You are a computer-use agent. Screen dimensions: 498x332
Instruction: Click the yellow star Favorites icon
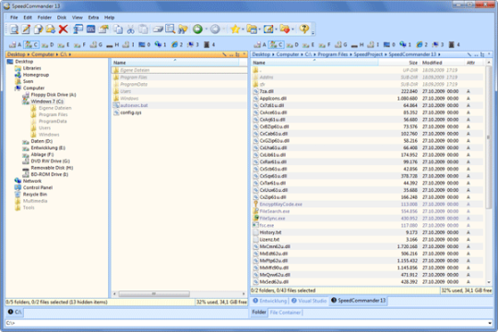point(235,30)
